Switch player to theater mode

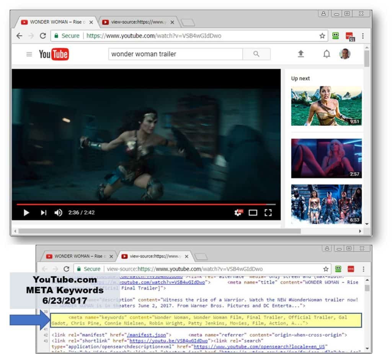coord(253,213)
